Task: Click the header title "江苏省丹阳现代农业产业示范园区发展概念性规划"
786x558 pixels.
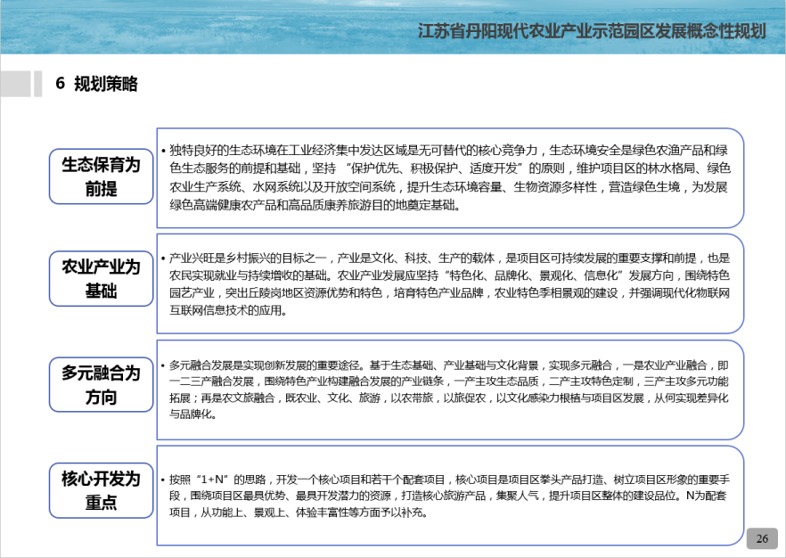Action: tap(592, 31)
